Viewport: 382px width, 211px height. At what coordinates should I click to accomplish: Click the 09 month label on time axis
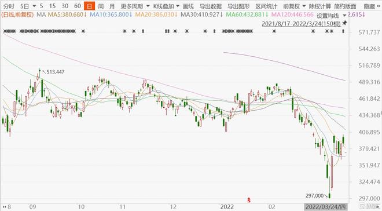tap(32, 207)
